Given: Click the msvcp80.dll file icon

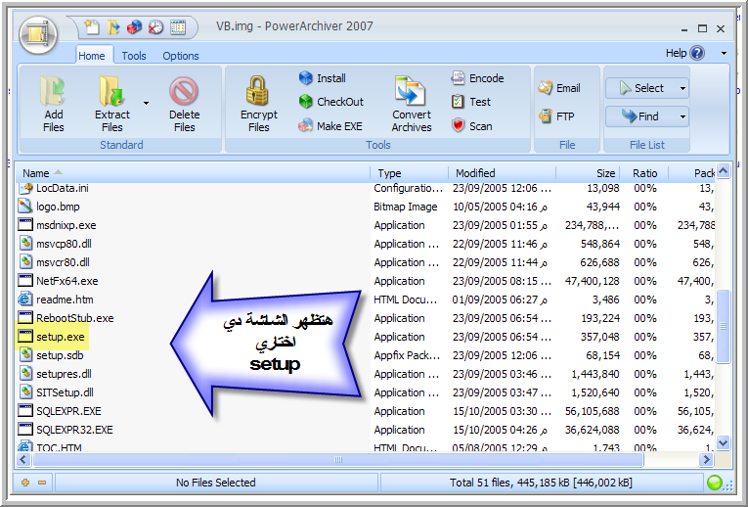Looking at the screenshot, I should point(25,244).
